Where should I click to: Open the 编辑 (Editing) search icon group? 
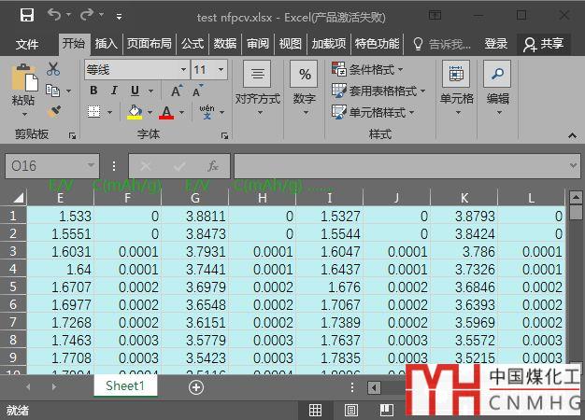[497, 84]
